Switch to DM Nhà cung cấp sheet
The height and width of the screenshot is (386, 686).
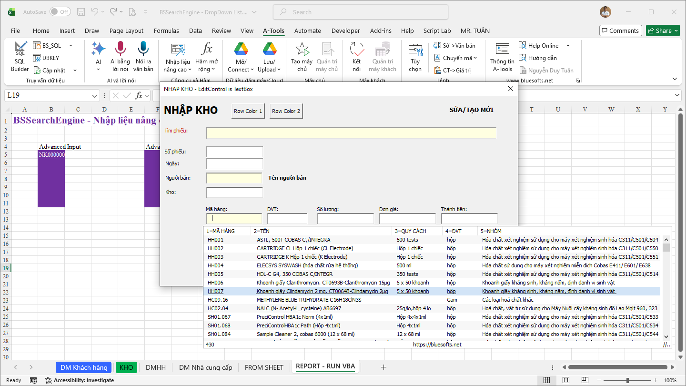tap(206, 367)
